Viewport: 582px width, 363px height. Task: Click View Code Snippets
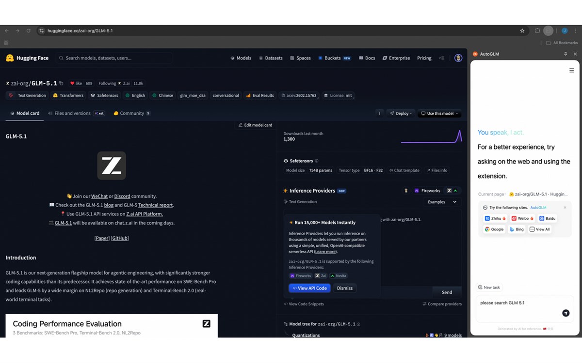(x=304, y=304)
